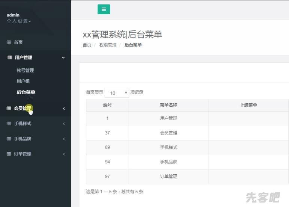Open 帐号管理 in the sidebar submenu

25,70
